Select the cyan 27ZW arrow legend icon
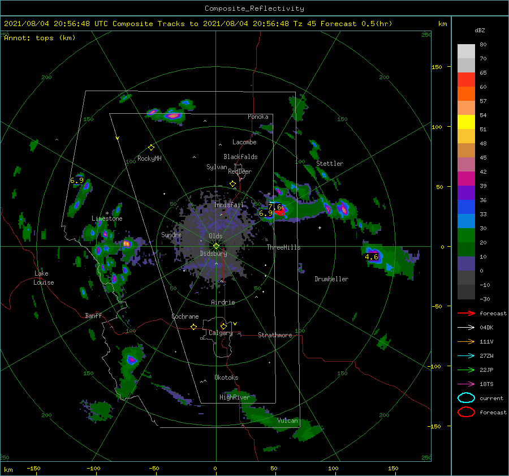This screenshot has height=476, width=509. pos(466,356)
